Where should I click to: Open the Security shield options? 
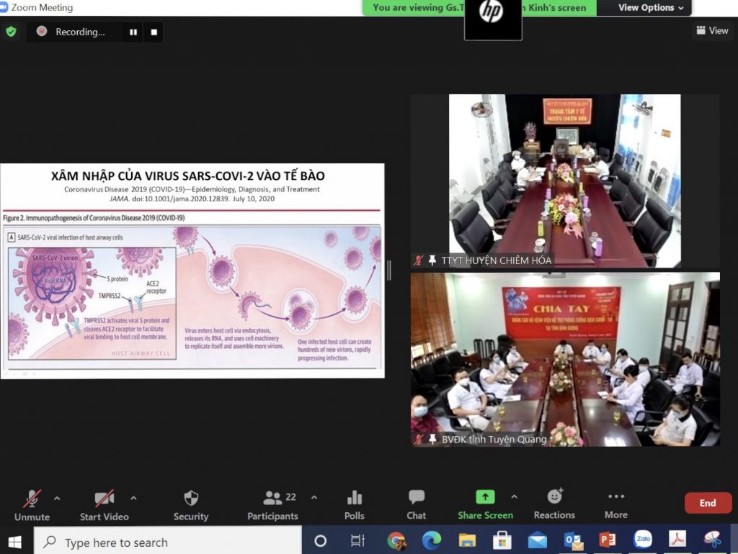coord(190,506)
